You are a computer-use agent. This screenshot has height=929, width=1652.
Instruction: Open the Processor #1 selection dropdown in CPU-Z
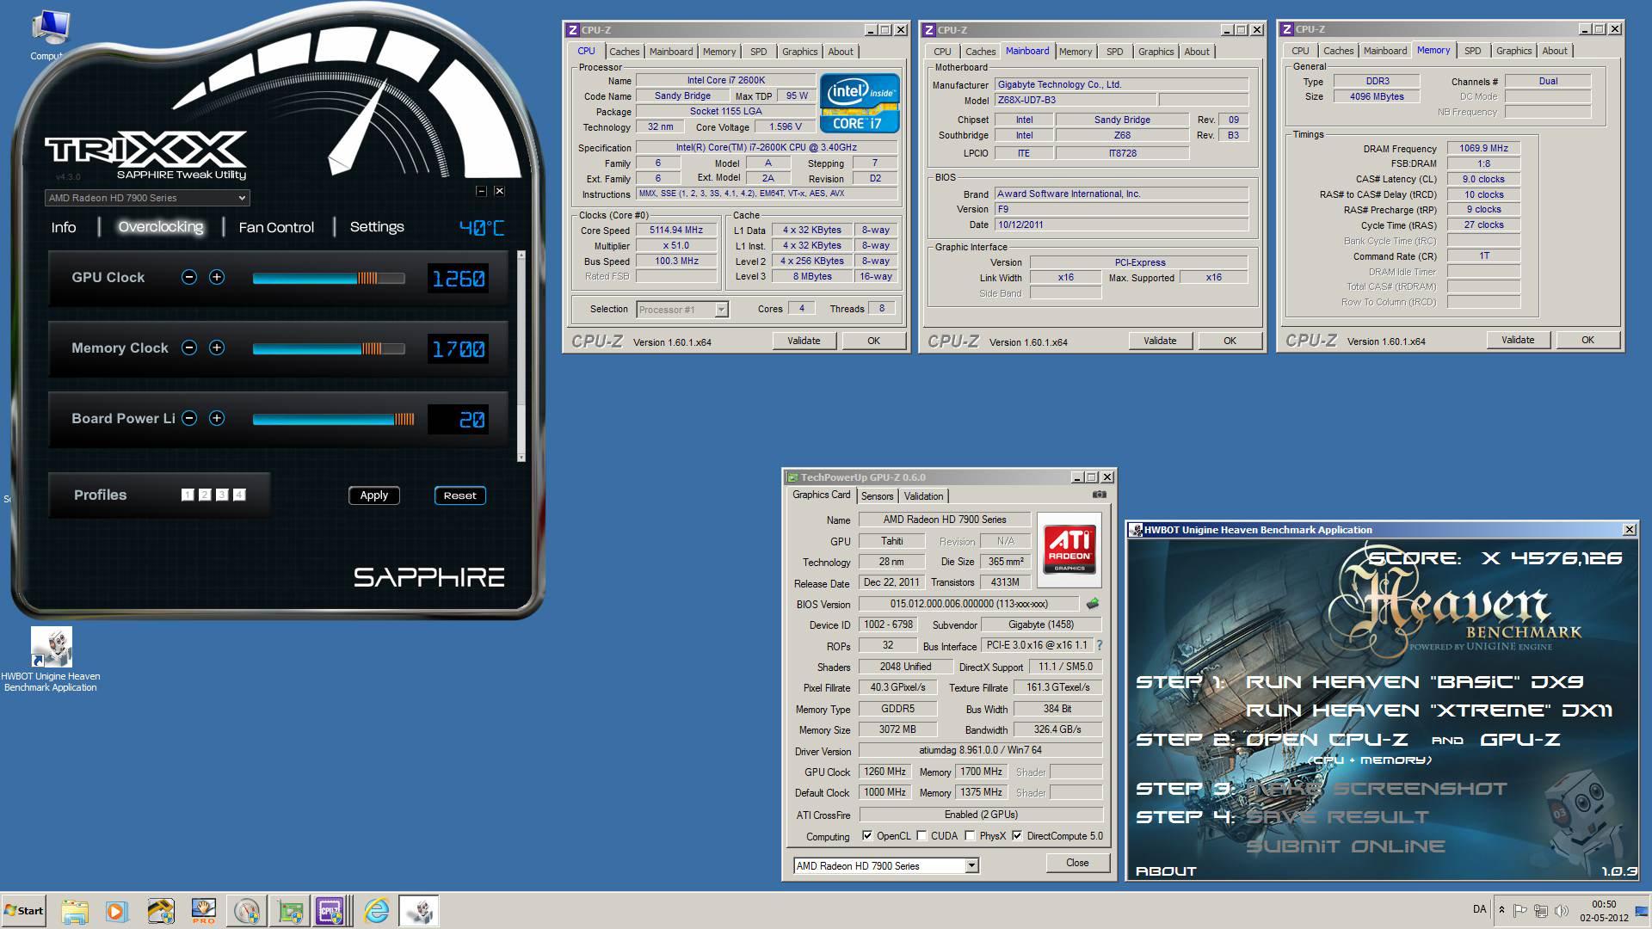point(682,310)
